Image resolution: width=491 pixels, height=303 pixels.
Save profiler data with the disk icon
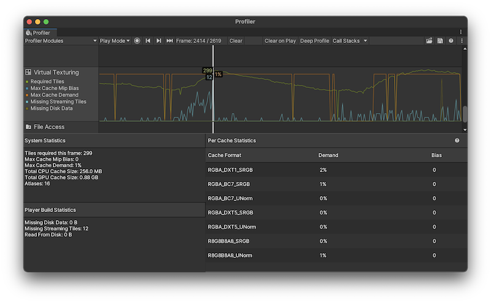tap(440, 41)
